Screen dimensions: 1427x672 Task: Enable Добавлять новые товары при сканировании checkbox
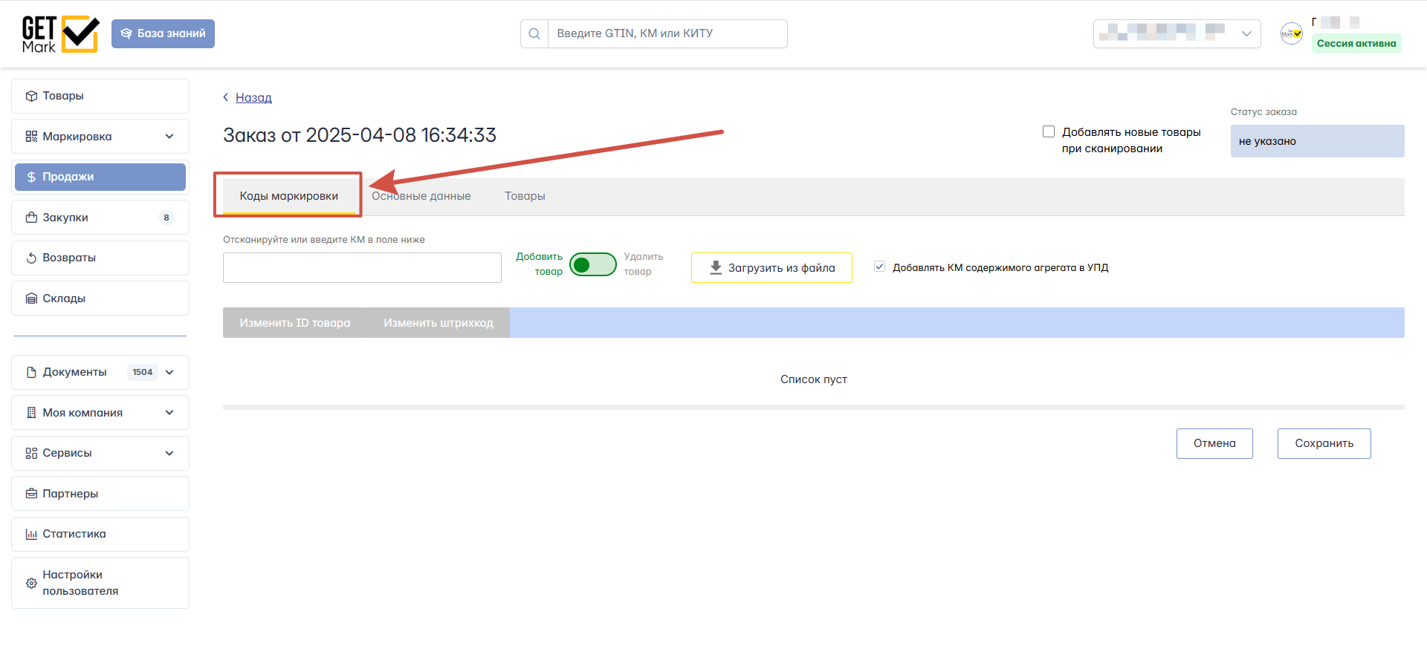tap(1049, 131)
